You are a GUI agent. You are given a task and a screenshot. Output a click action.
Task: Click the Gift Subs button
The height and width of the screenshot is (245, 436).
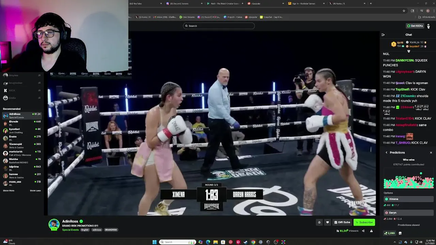(342, 222)
